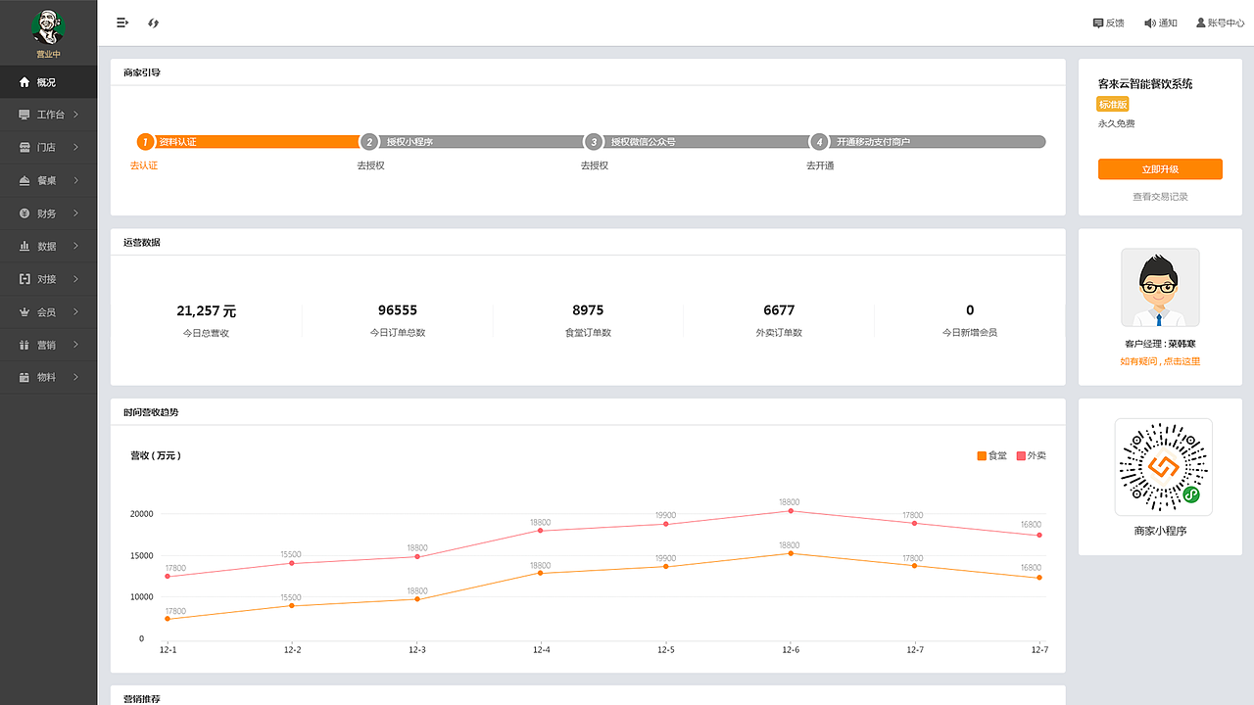1254x705 pixels.
Task: Open the 概况 overview menu item
Action: (x=49, y=82)
